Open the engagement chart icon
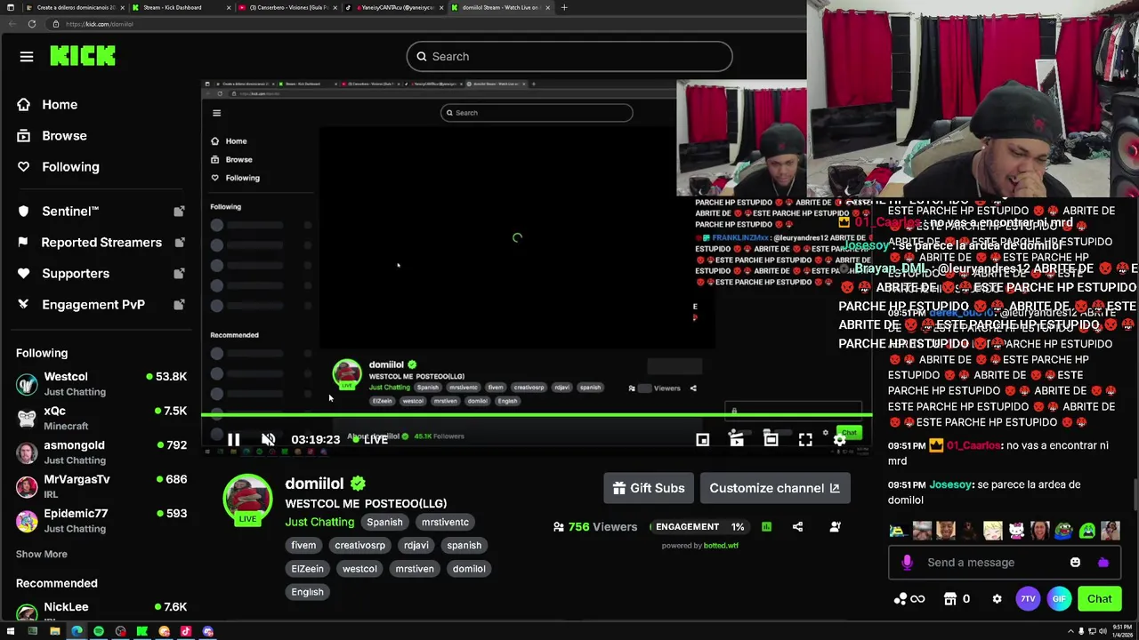Screen dimensions: 1139x640 766,526
